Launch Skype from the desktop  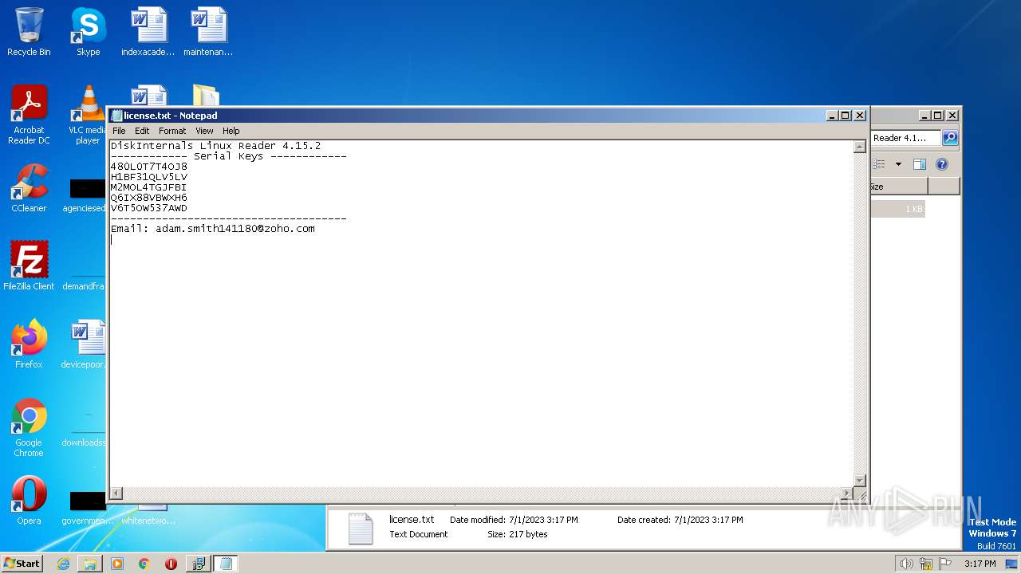tap(88, 32)
